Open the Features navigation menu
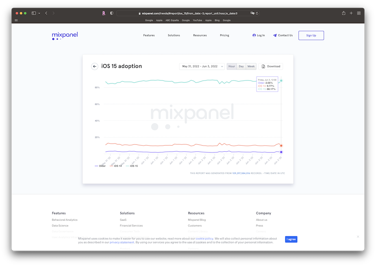This screenshot has height=266, width=376. (x=149, y=35)
